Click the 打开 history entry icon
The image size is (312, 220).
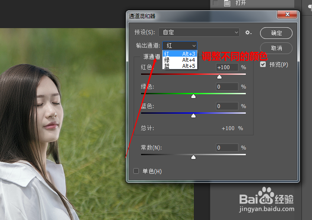click(227, 3)
